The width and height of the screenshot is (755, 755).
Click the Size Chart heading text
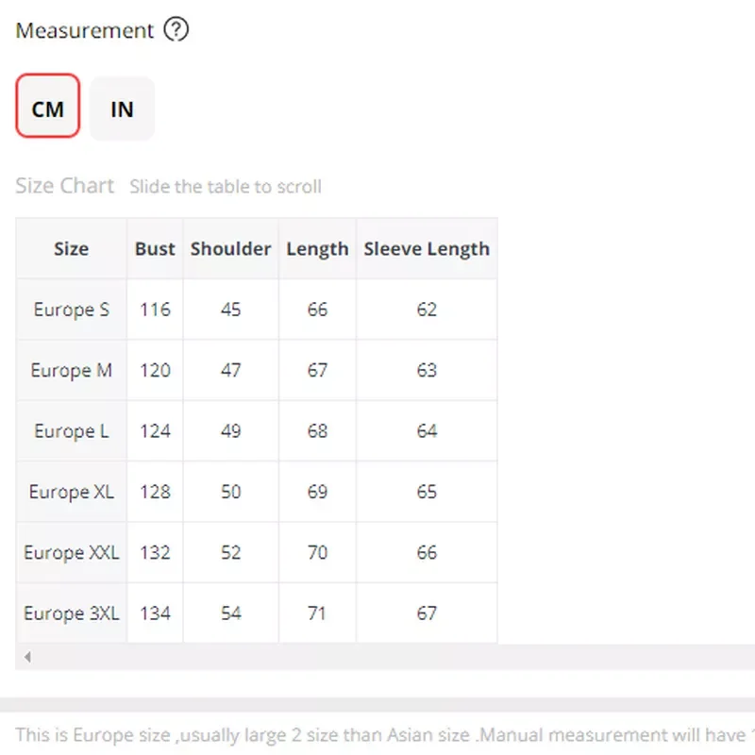(64, 186)
